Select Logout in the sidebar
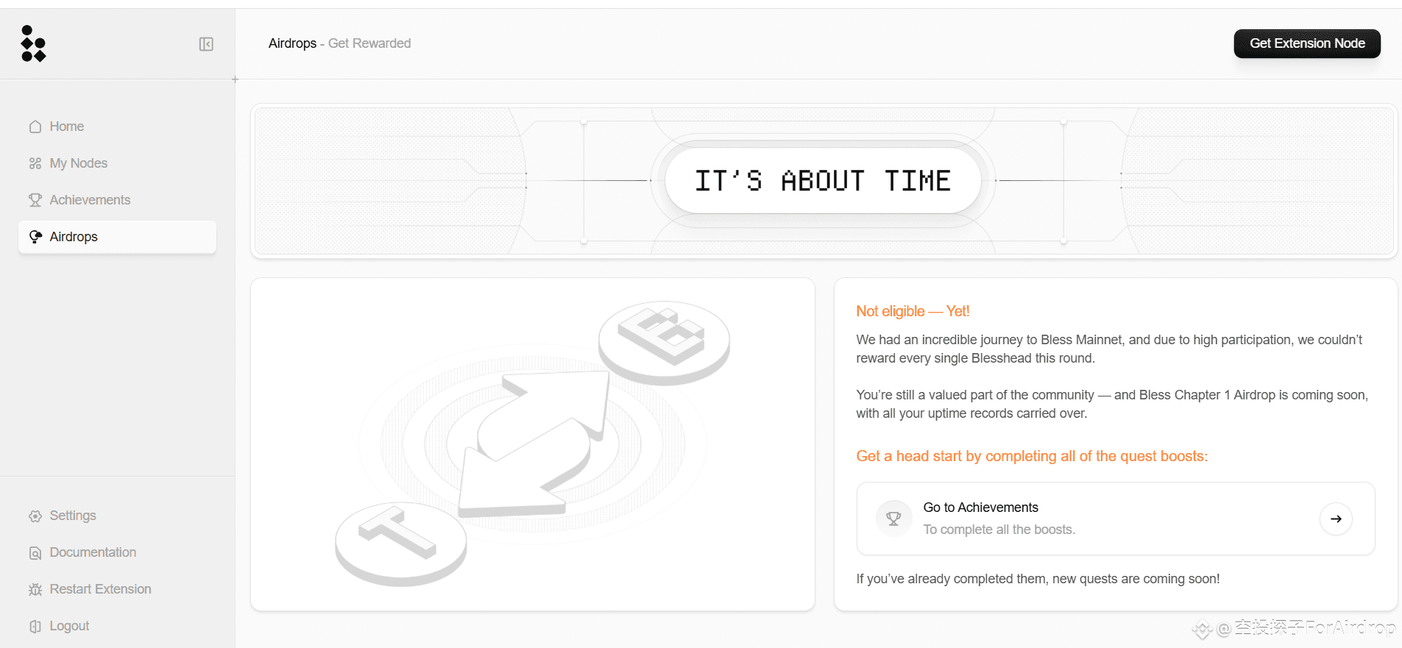 117,626
